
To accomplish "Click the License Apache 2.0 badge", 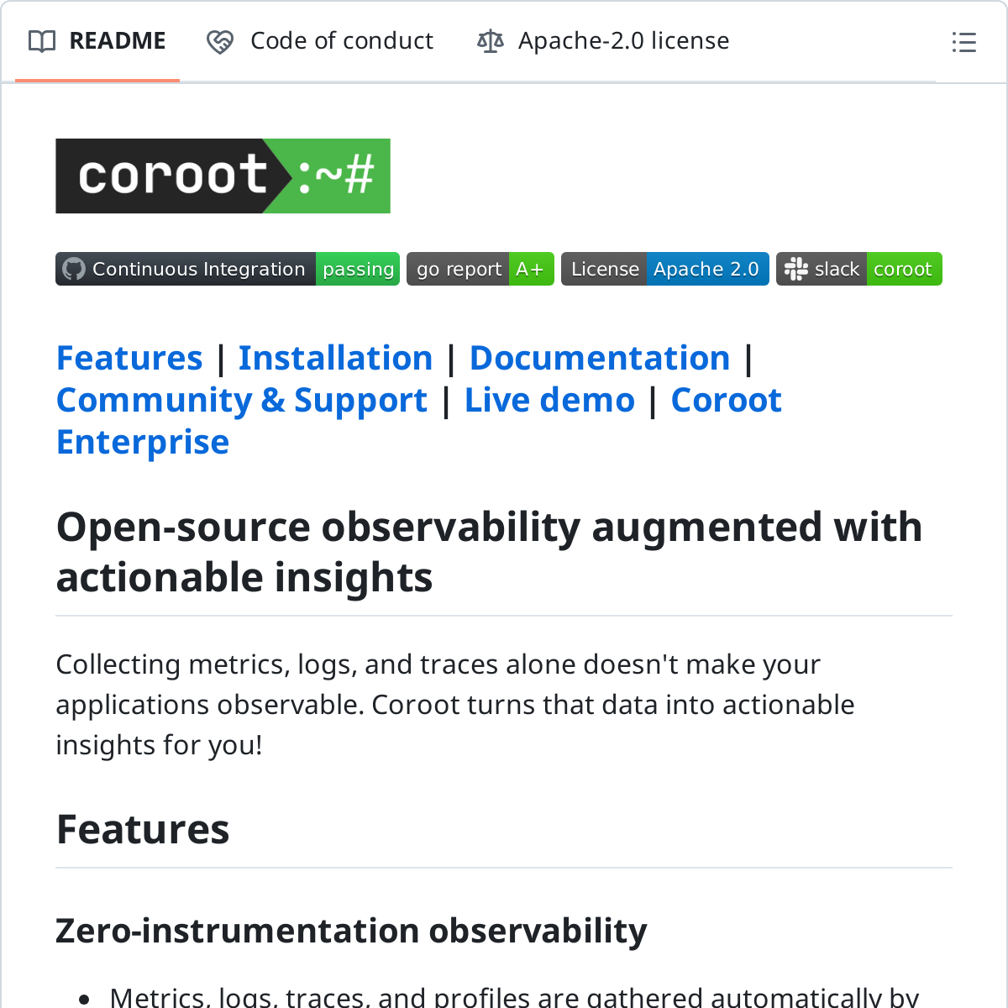I will 664,269.
